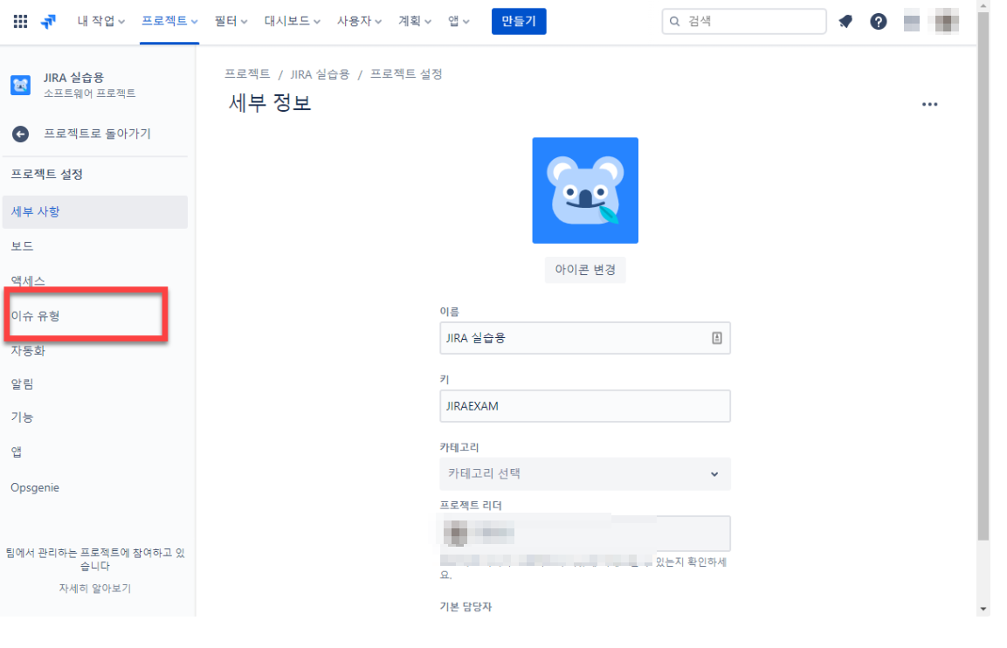This screenshot has width=1007, height=648.
Task: Open the help question mark icon
Action: point(878,21)
